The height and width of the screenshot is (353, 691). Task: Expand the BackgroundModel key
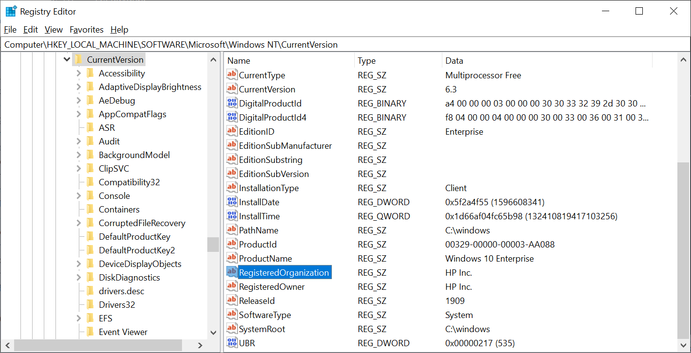coord(78,155)
